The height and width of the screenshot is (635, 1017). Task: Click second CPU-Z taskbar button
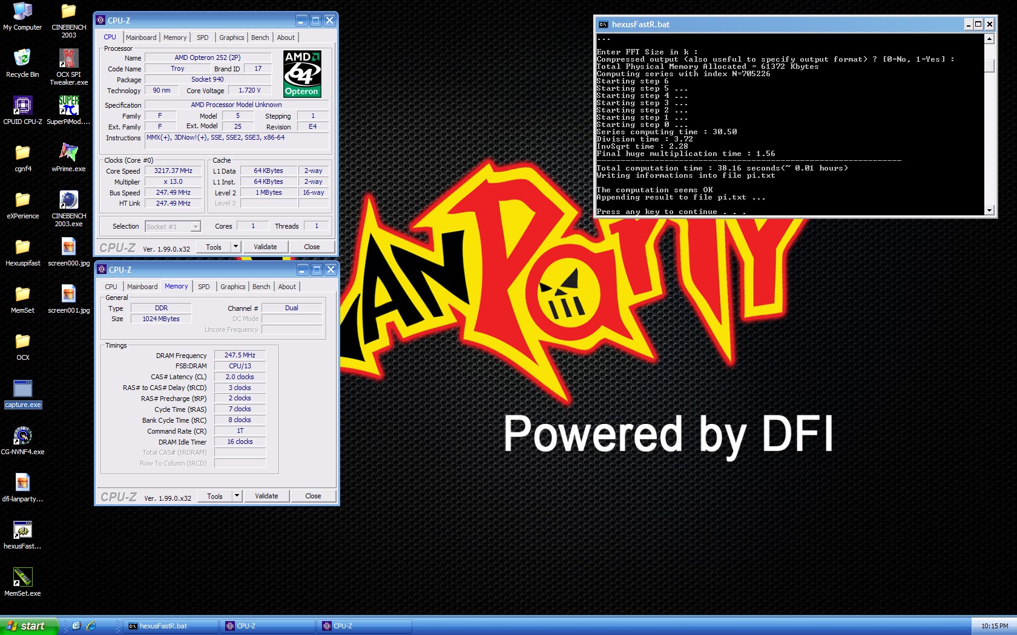tap(365, 626)
